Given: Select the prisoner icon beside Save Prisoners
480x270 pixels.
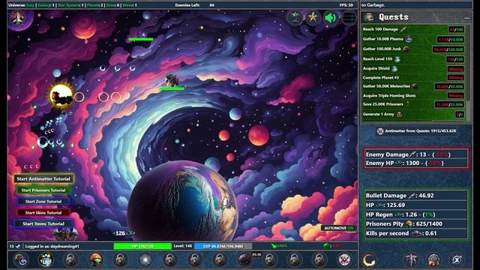Looking at the screenshot, I should pyautogui.click(x=407, y=104).
